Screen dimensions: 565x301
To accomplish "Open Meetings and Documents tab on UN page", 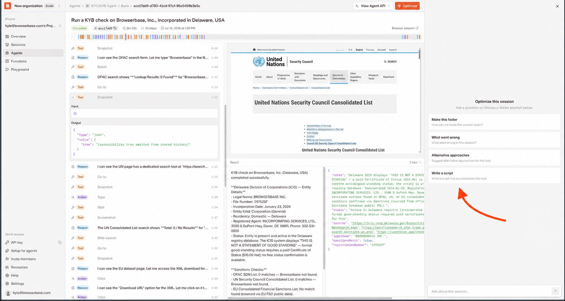I will (320, 77).
